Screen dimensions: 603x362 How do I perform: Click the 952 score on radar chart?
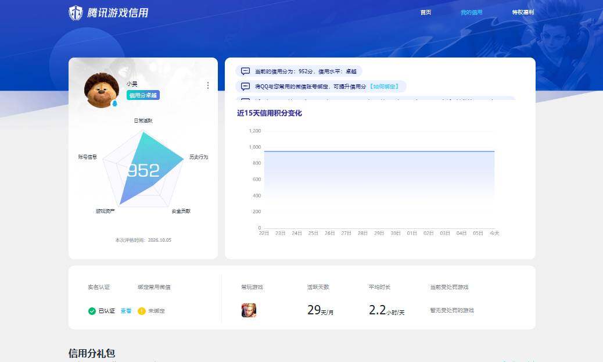point(143,170)
